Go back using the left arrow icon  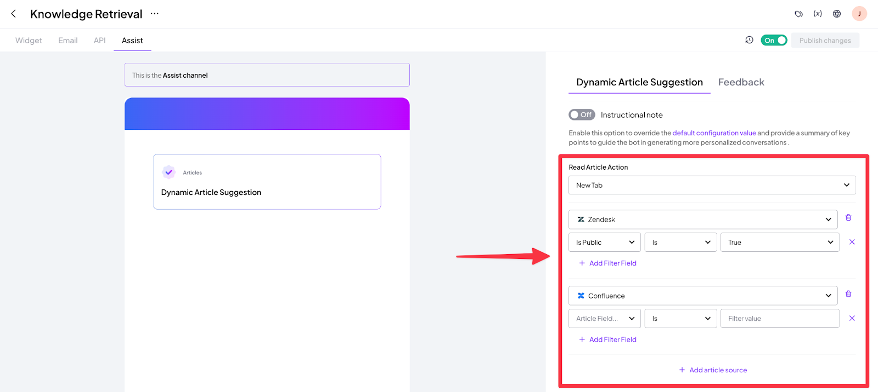(14, 14)
